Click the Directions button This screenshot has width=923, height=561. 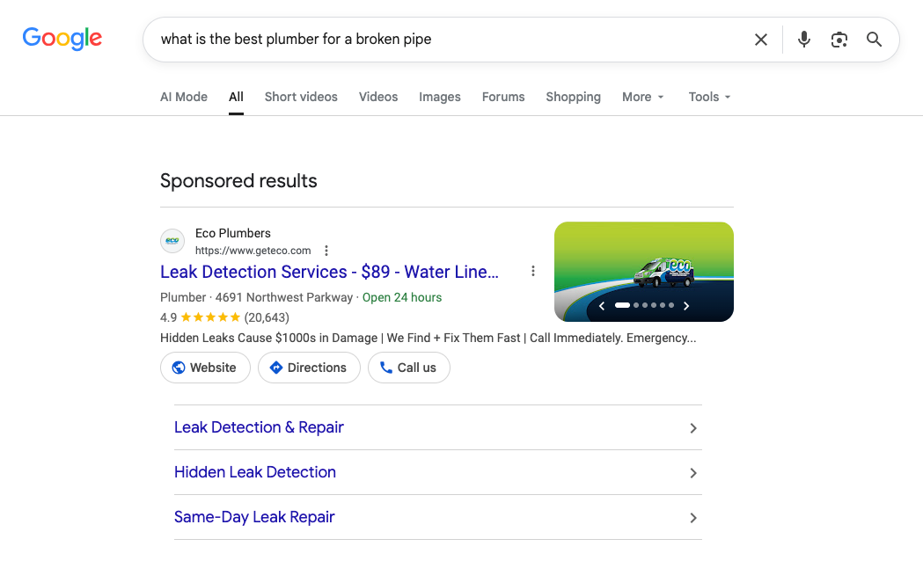coord(309,368)
